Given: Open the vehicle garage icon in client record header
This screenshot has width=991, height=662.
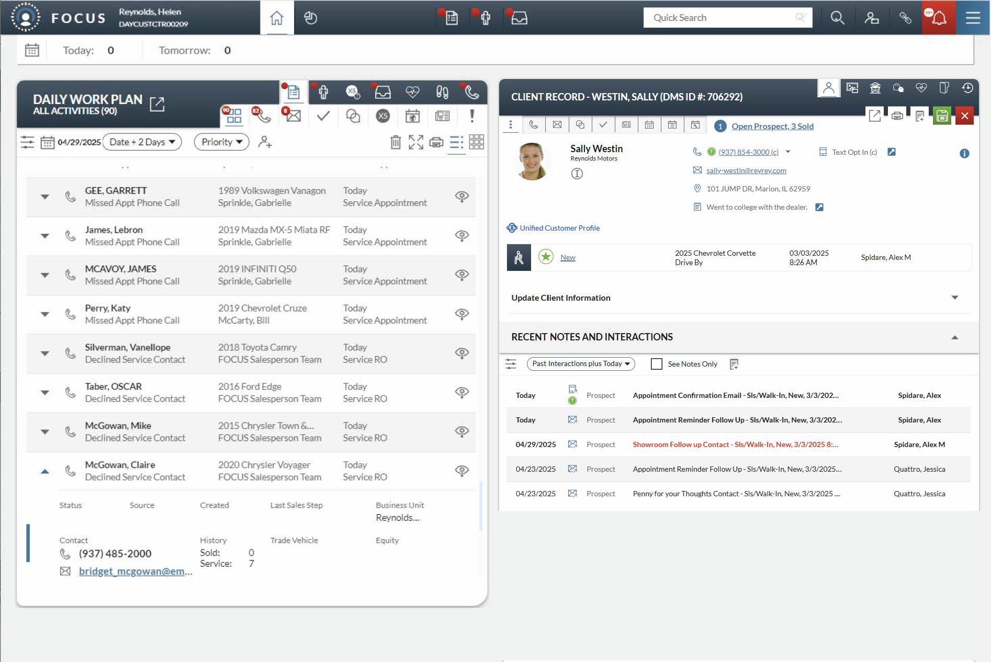Looking at the screenshot, I should click(x=875, y=88).
